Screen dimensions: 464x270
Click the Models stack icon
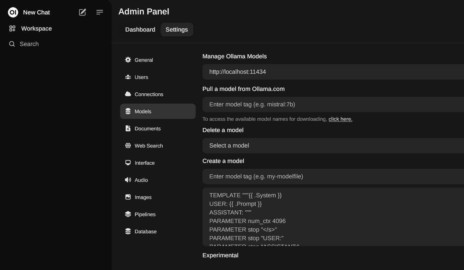pos(128,111)
